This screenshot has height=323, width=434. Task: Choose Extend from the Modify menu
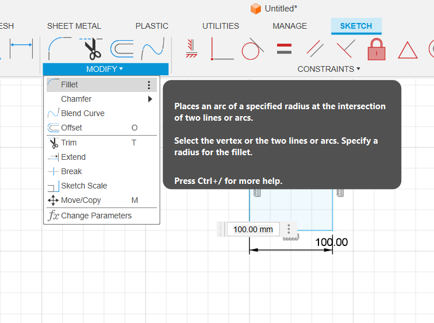[x=102, y=157]
